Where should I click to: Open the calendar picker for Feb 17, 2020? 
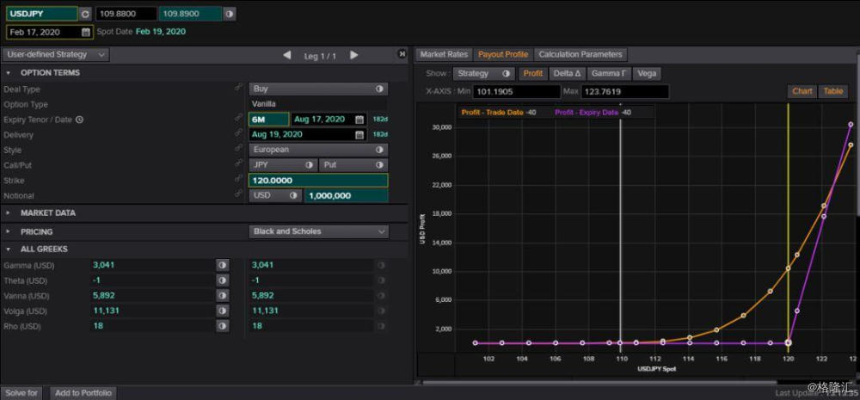(x=86, y=33)
